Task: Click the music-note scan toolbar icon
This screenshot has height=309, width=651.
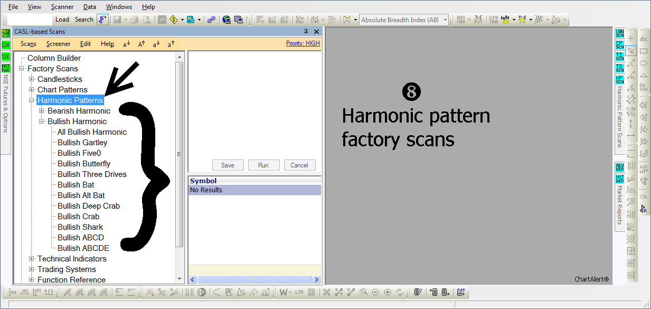Action: (x=102, y=20)
